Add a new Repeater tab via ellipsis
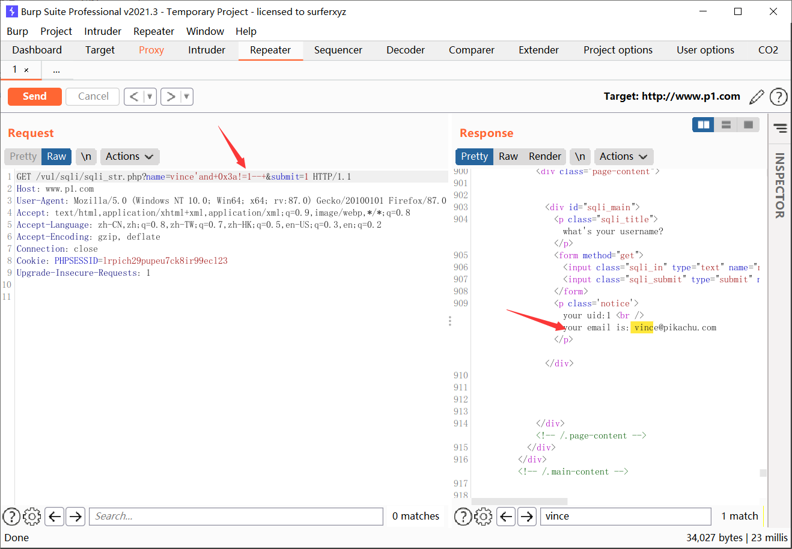This screenshot has height=549, width=792. (56, 70)
